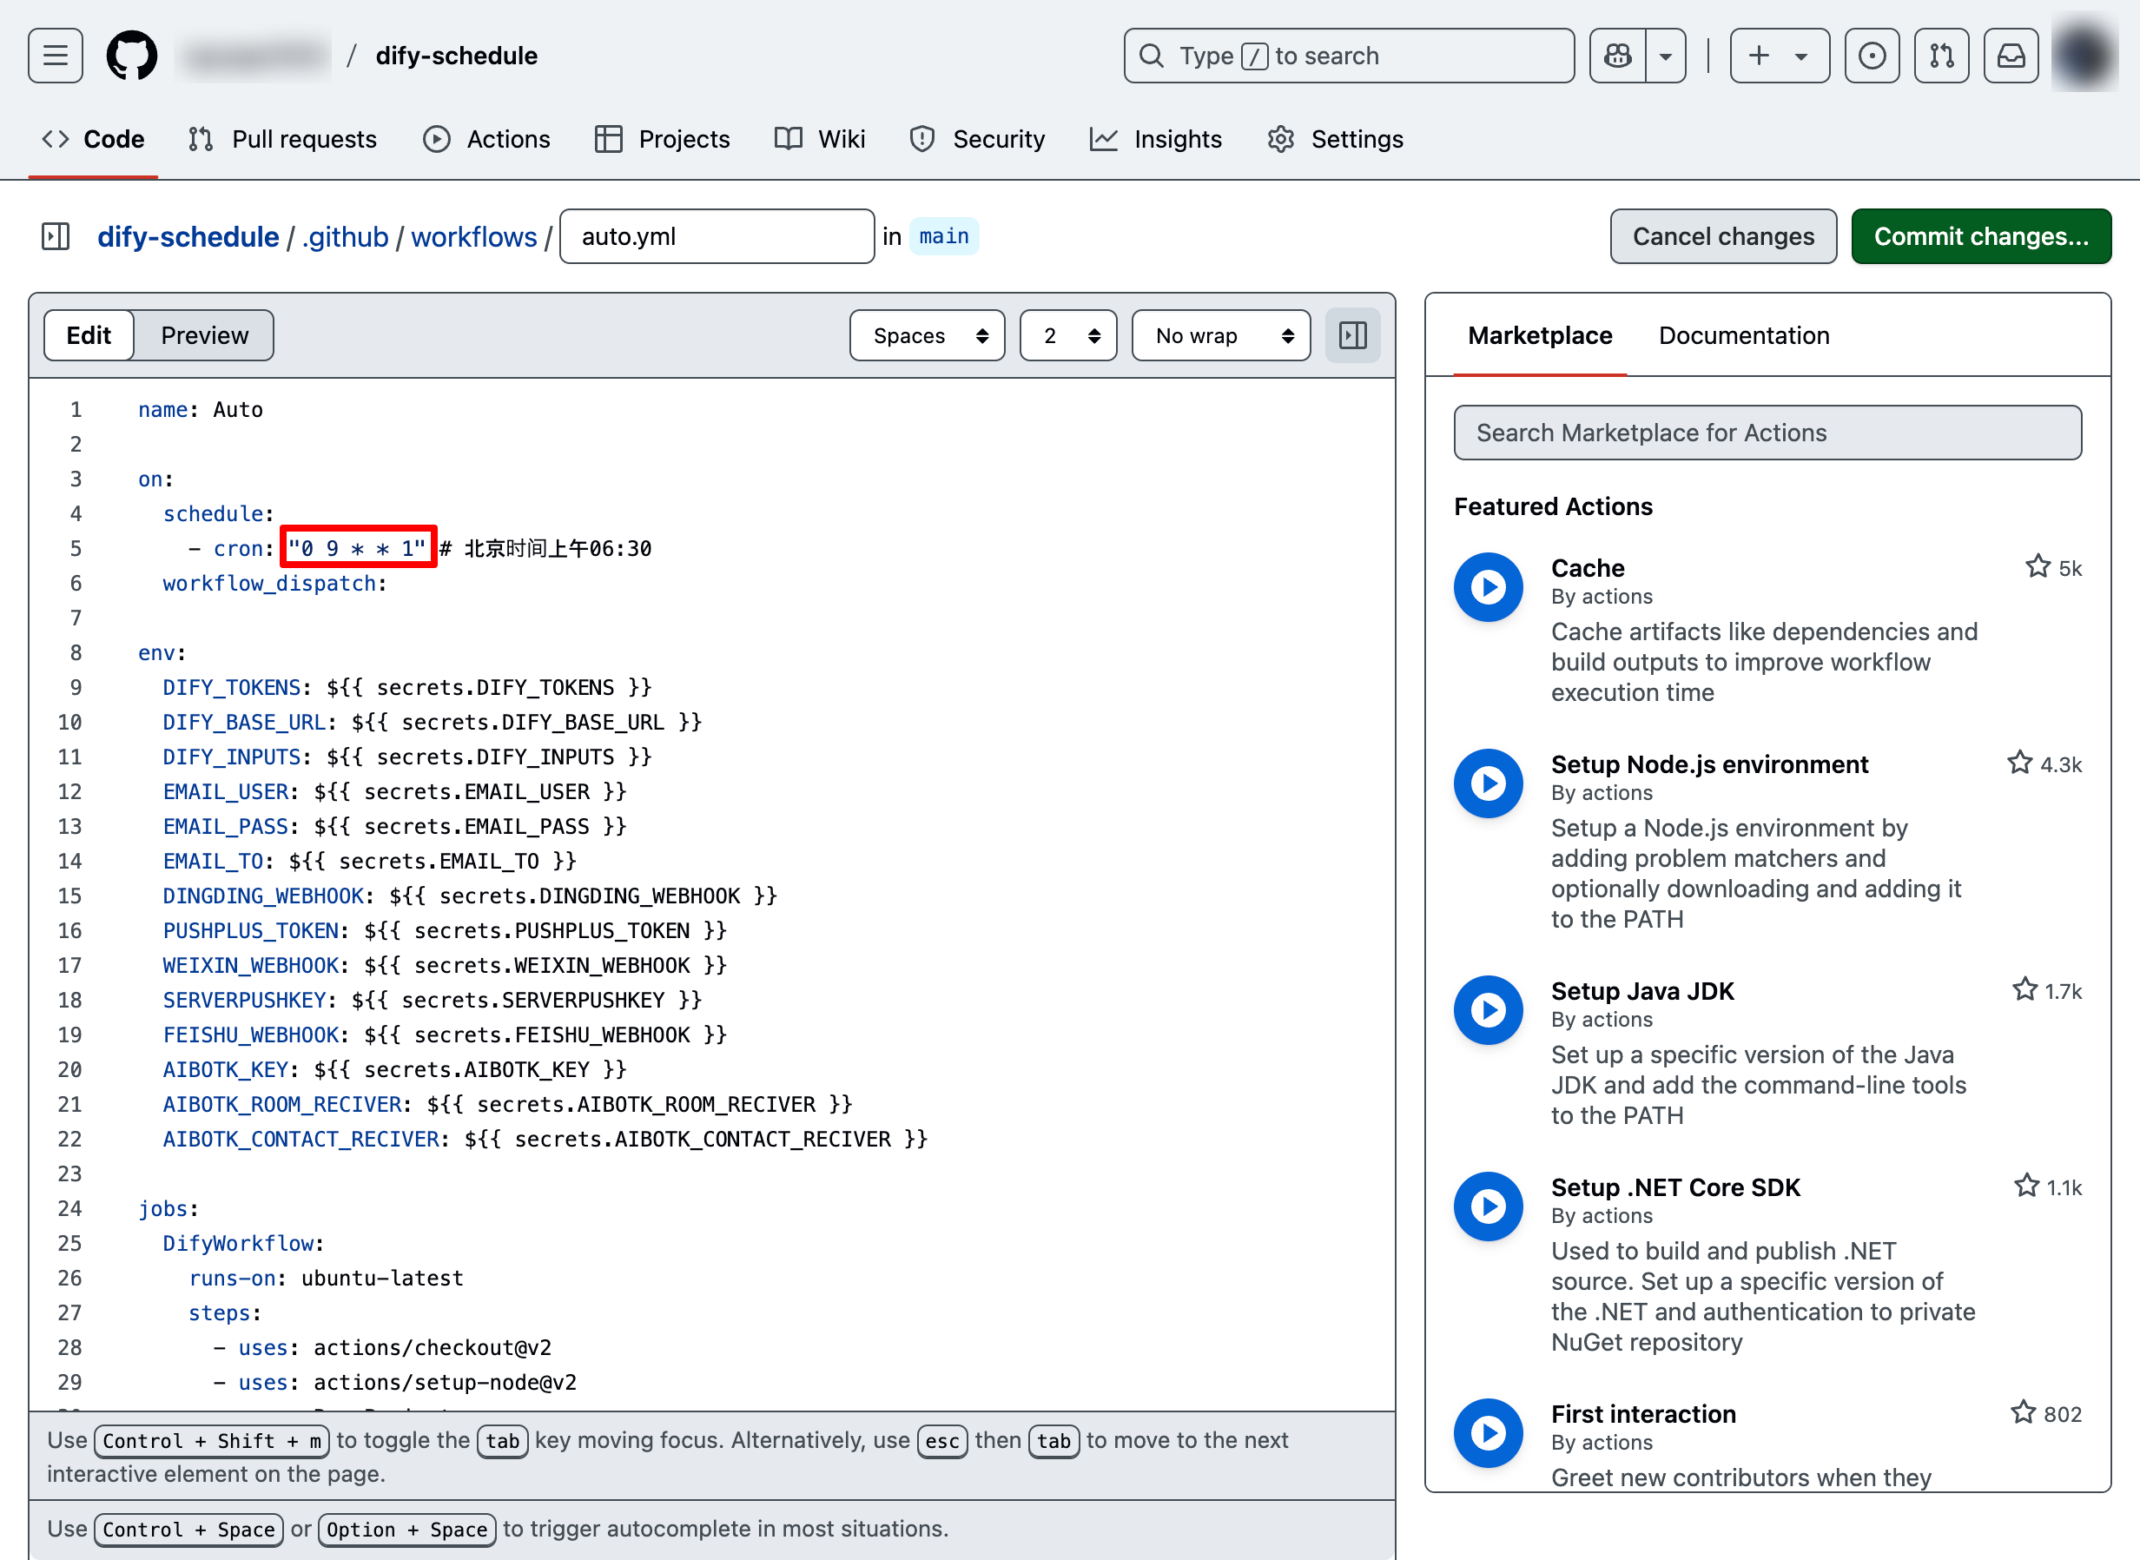Screen dimensions: 2140x1560
Task: Click the workflows breadcrumb link
Action: click(x=474, y=236)
